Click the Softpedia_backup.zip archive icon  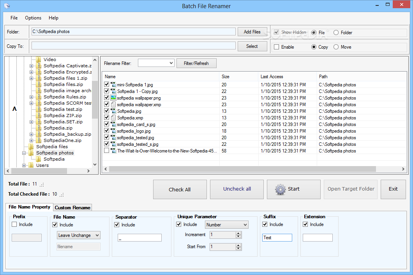coord(39,134)
